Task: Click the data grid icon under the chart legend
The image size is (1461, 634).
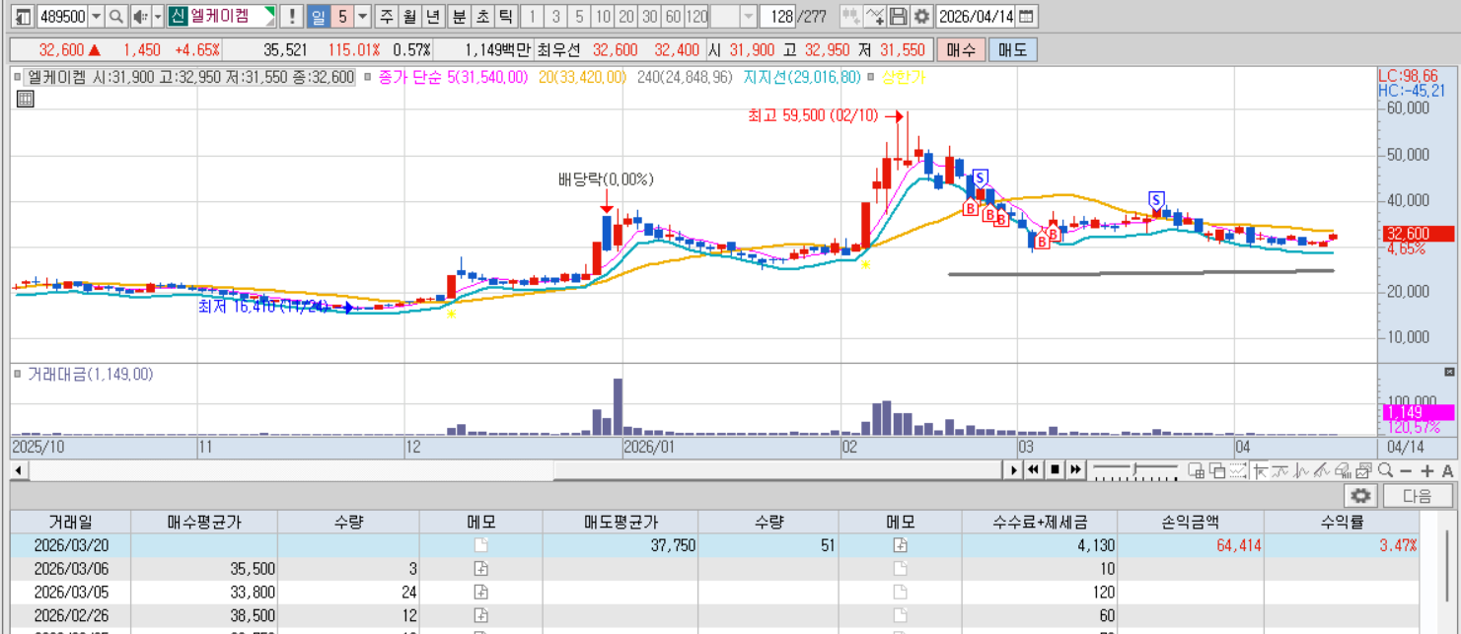Action: [x=26, y=98]
